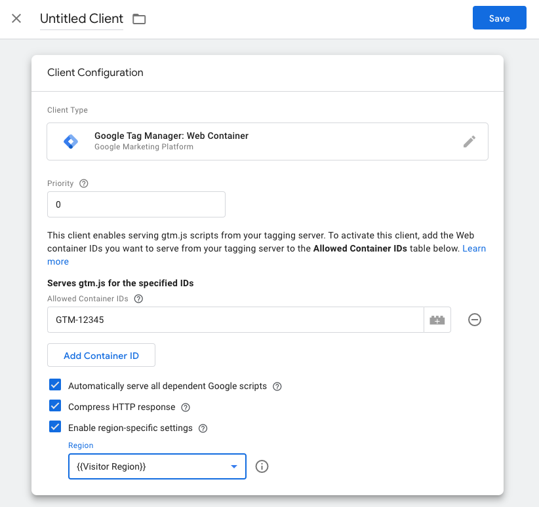Edit the Priority value field
Viewport: 539px width, 507px height.
click(x=136, y=204)
